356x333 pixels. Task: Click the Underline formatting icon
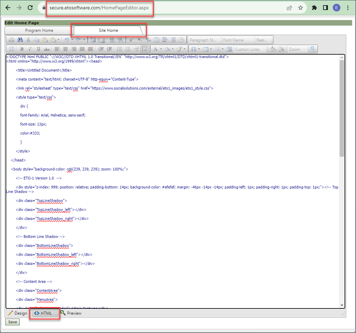click(x=38, y=49)
